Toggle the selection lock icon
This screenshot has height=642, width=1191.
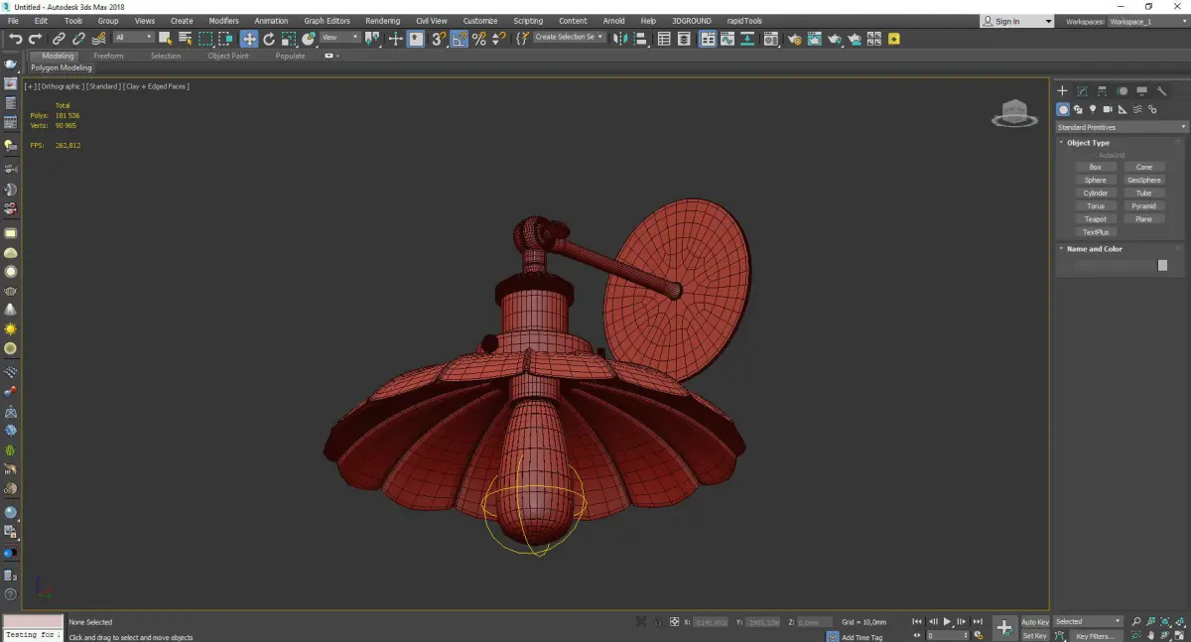click(657, 621)
